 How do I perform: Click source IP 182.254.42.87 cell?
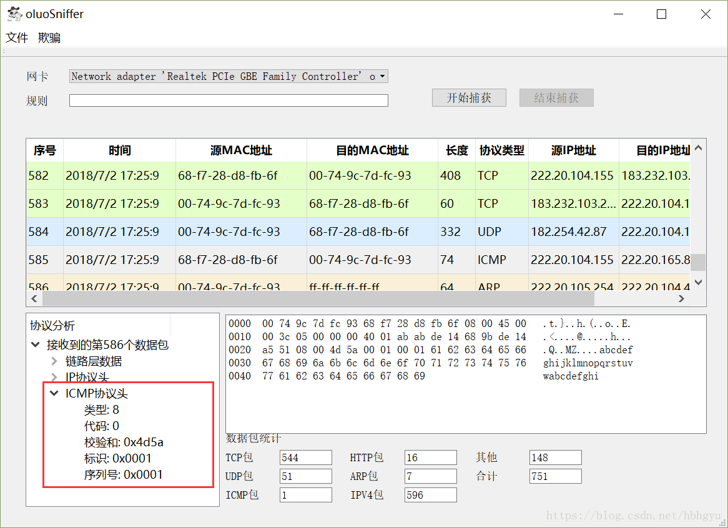coord(573,232)
